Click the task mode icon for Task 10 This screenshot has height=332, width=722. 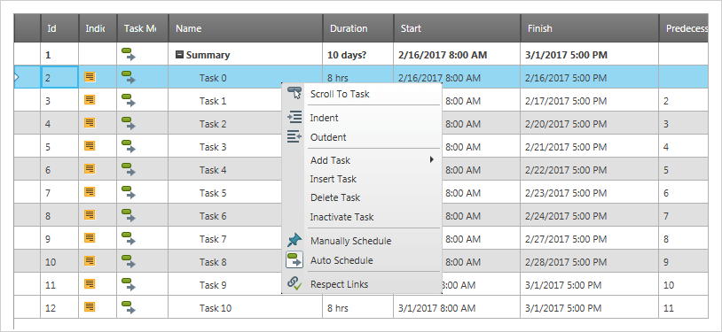click(x=129, y=307)
